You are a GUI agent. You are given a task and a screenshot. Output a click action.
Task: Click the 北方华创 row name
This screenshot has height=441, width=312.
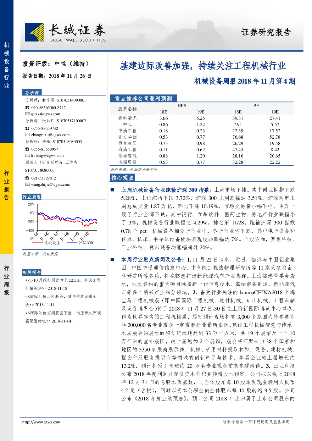pyautogui.click(x=127, y=137)
